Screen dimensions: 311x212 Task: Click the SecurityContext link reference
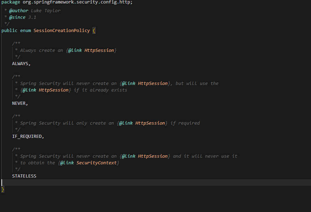pyautogui.click(x=96, y=163)
